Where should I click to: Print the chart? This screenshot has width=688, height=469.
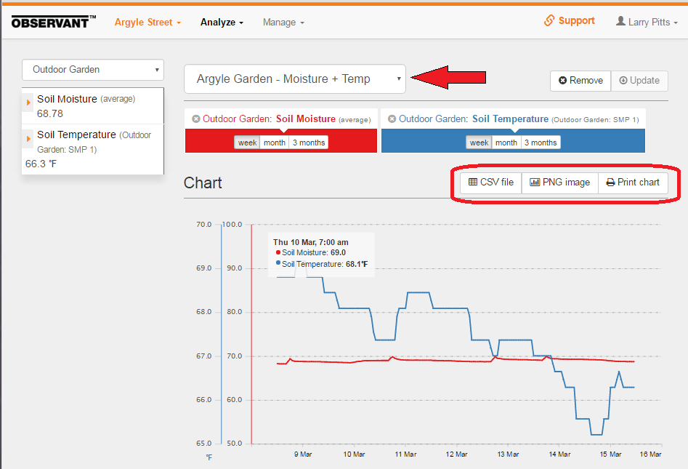(632, 183)
